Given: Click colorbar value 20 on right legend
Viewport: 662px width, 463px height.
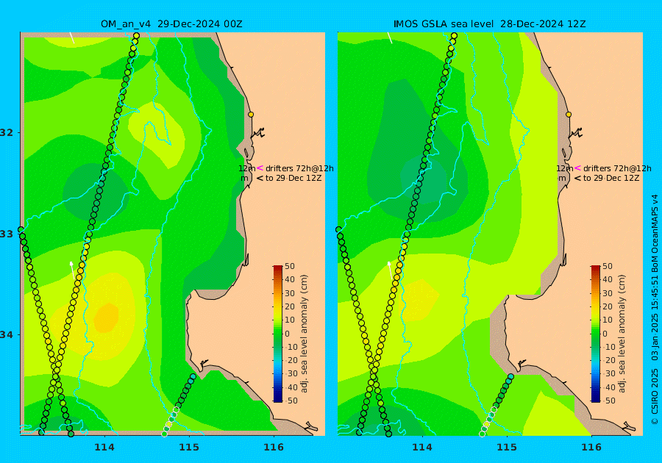Looking at the screenshot, I should [x=607, y=306].
